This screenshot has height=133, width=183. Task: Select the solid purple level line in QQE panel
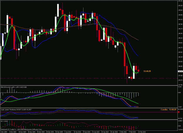coord(89,112)
